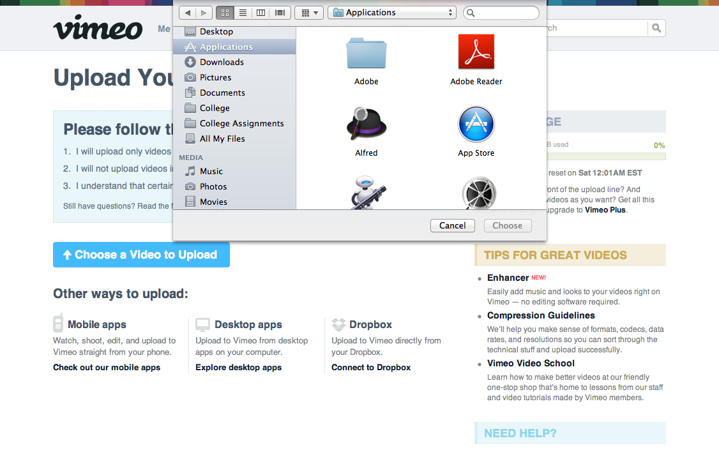Screen dimensions: 719x450
Task: Select the Adobe folder icon
Action: click(x=367, y=53)
